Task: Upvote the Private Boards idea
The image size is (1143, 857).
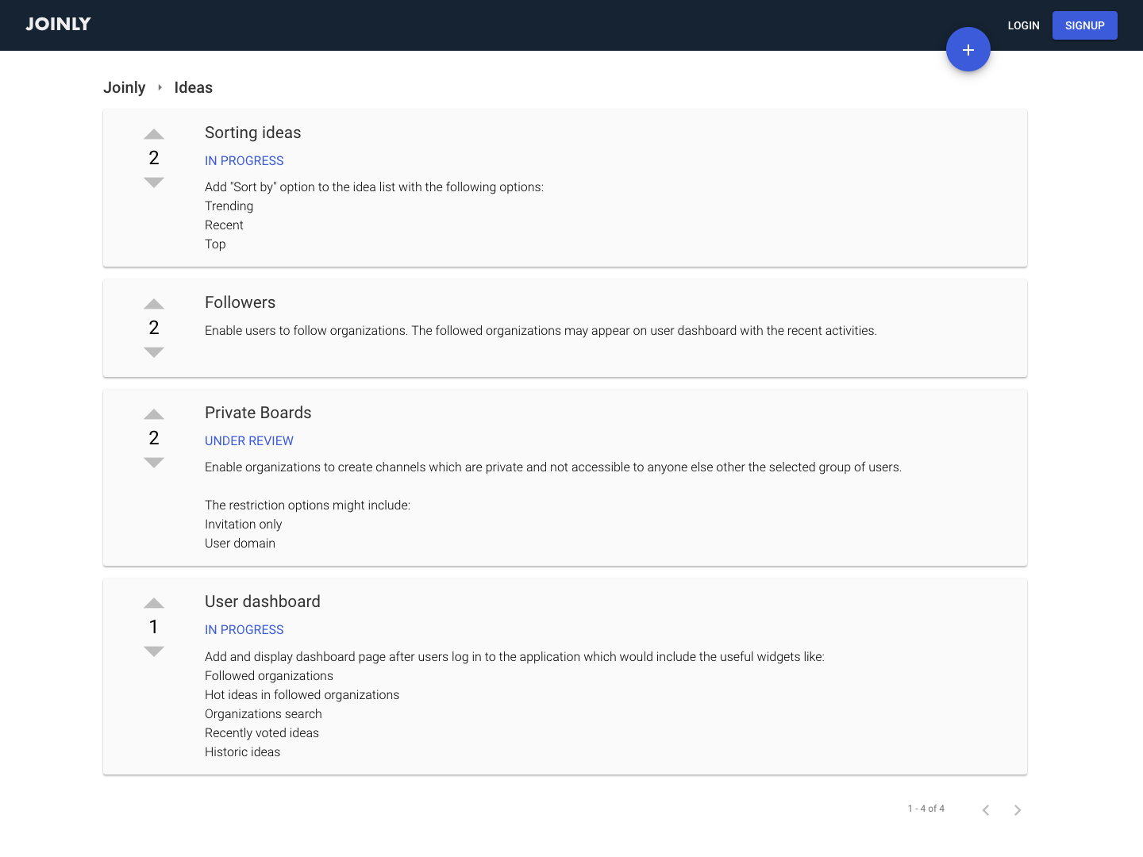Action: (154, 414)
